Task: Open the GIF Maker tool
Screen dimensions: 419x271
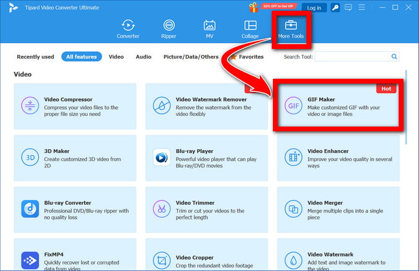Action: point(338,106)
